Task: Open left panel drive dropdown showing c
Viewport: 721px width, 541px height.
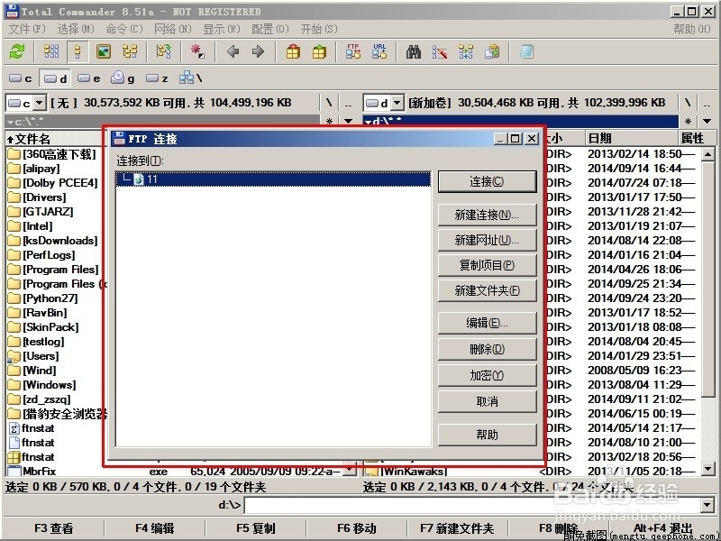Action: 26,103
